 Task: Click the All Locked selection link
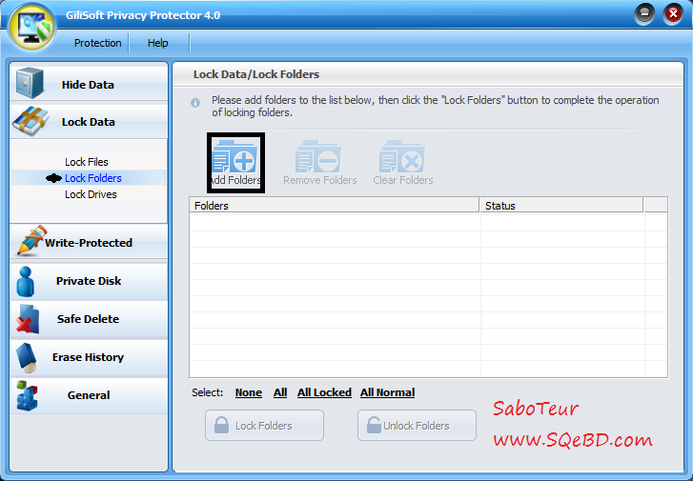(x=324, y=392)
